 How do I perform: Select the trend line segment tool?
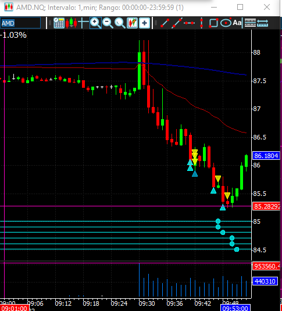pyautogui.click(x=165, y=23)
